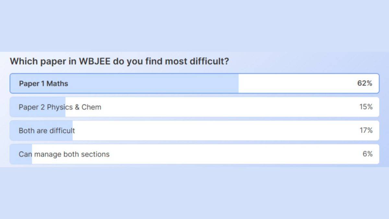The image size is (389, 219).
Task: Click the 15% result figure
Action: [366, 107]
